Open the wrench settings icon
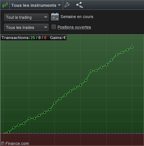This screenshot has width=144, height=146. pyautogui.click(x=67, y=5)
